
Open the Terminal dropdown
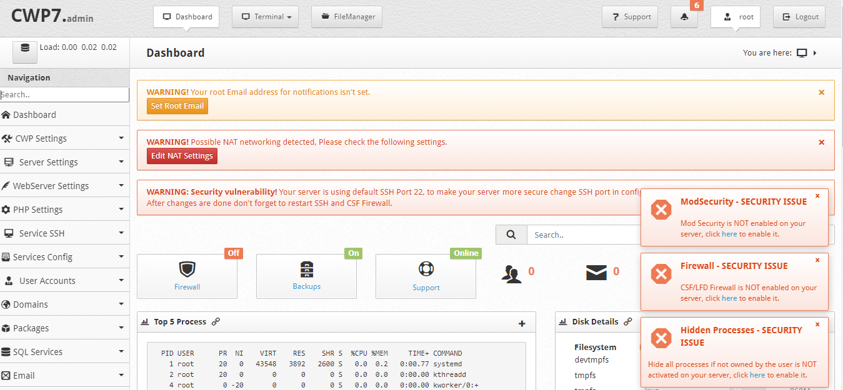point(265,17)
